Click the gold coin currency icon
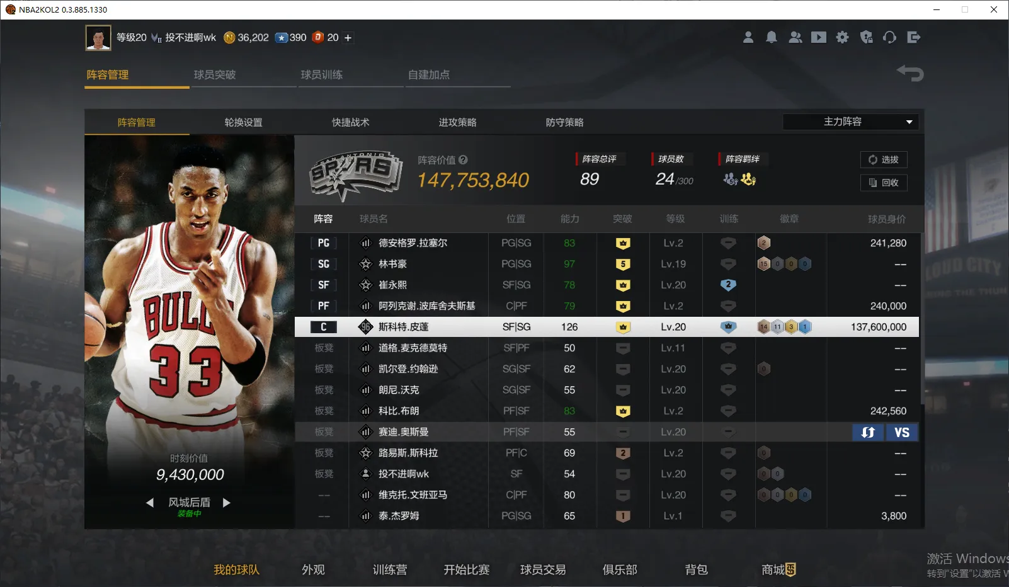The image size is (1009, 587). click(229, 38)
